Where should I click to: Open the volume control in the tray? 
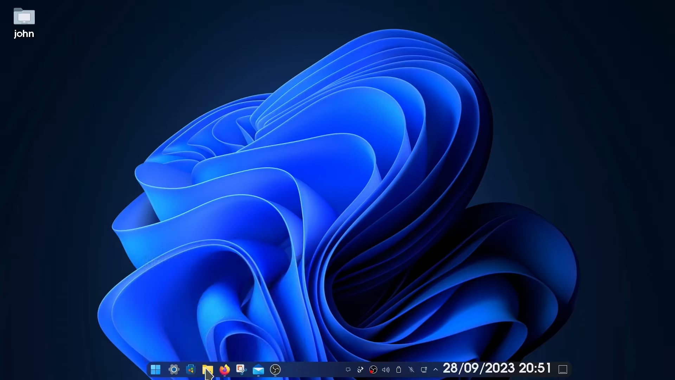click(x=386, y=369)
